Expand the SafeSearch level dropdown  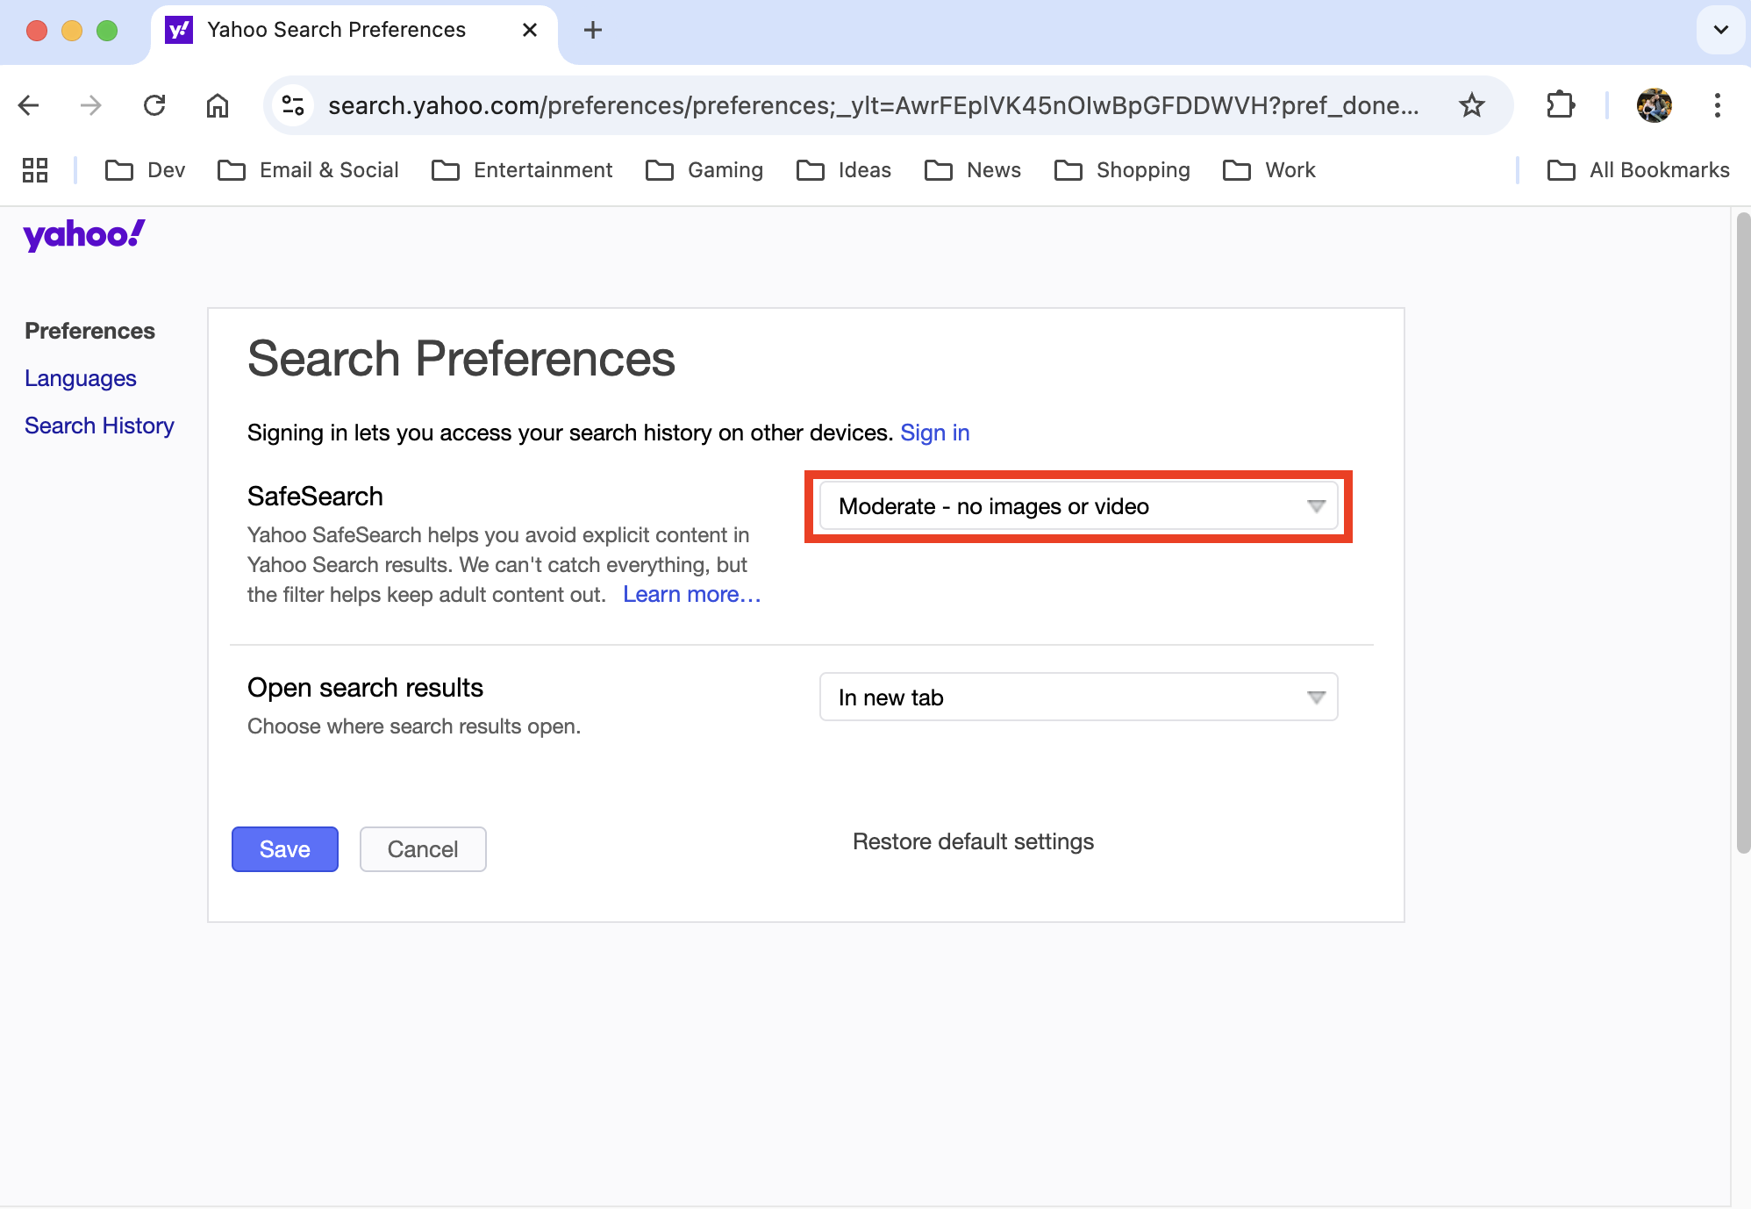point(1078,506)
